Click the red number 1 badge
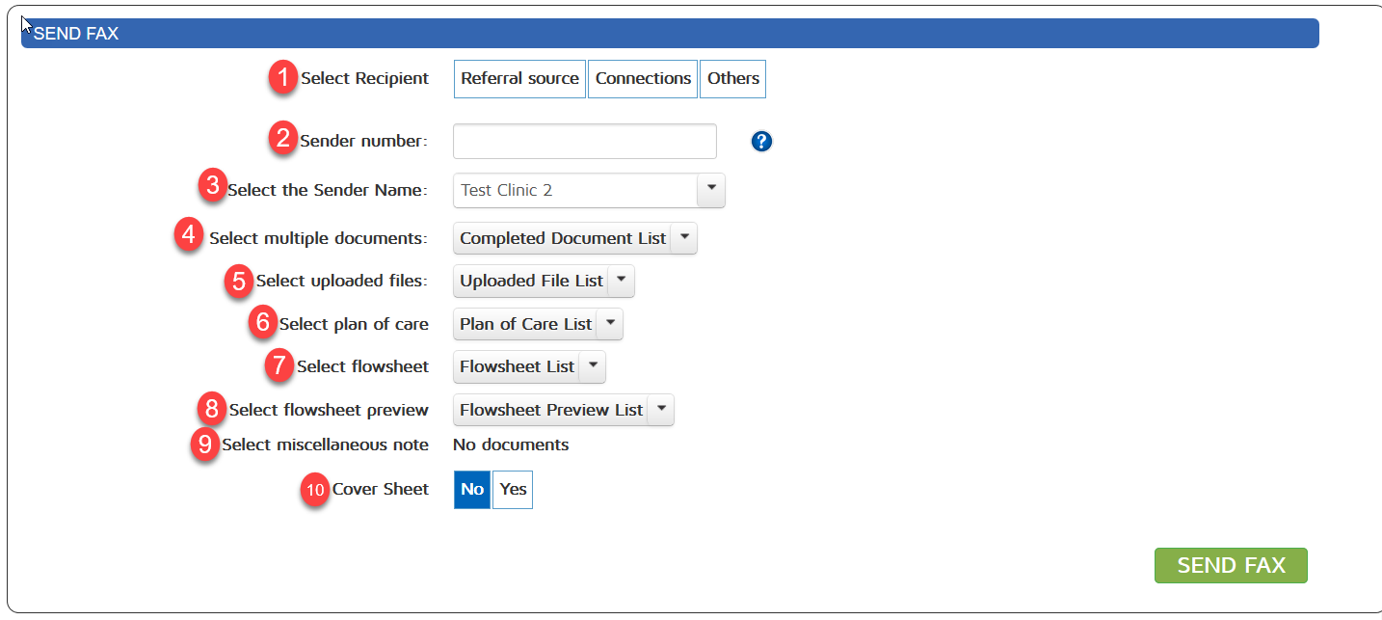The image size is (1382, 620). tap(282, 77)
